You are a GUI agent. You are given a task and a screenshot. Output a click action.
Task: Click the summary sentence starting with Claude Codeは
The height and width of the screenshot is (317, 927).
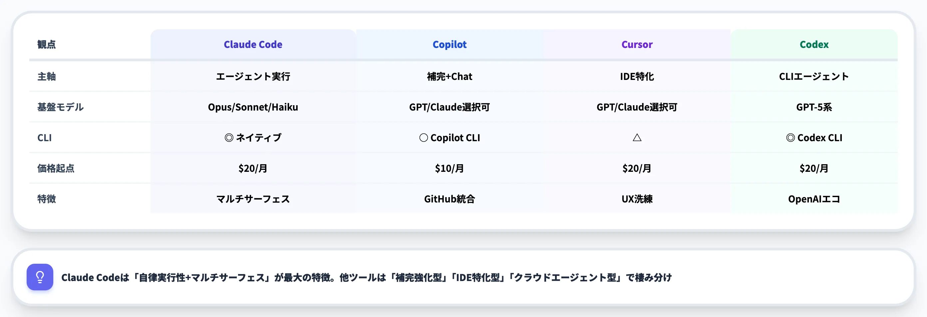366,277
